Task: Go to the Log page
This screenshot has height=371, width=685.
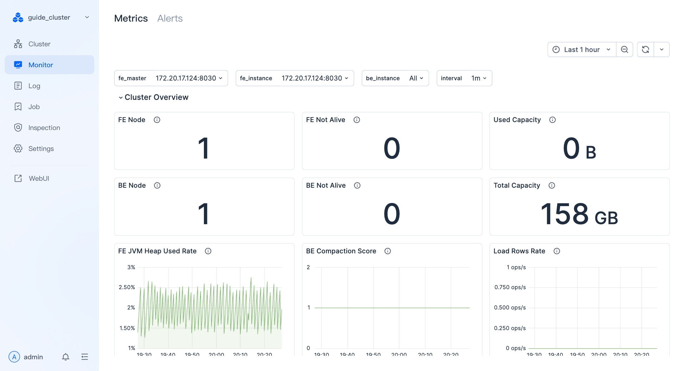Action: (49, 86)
